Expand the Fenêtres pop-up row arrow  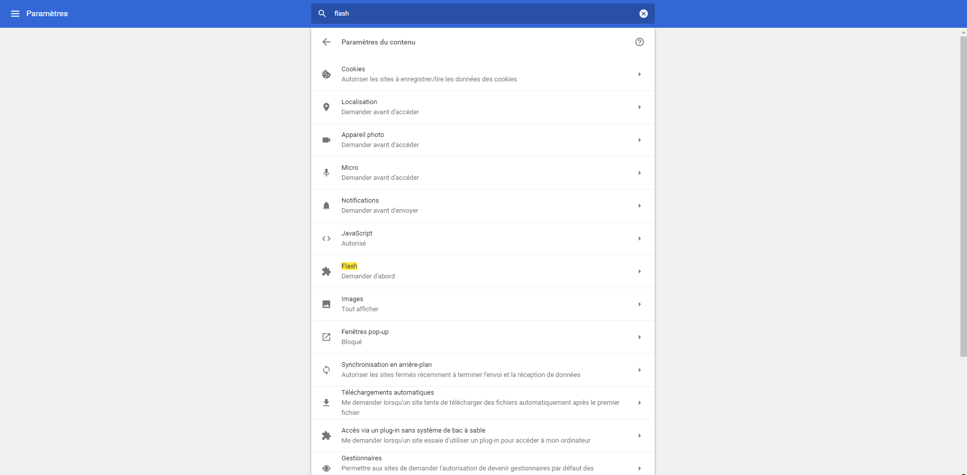(639, 337)
